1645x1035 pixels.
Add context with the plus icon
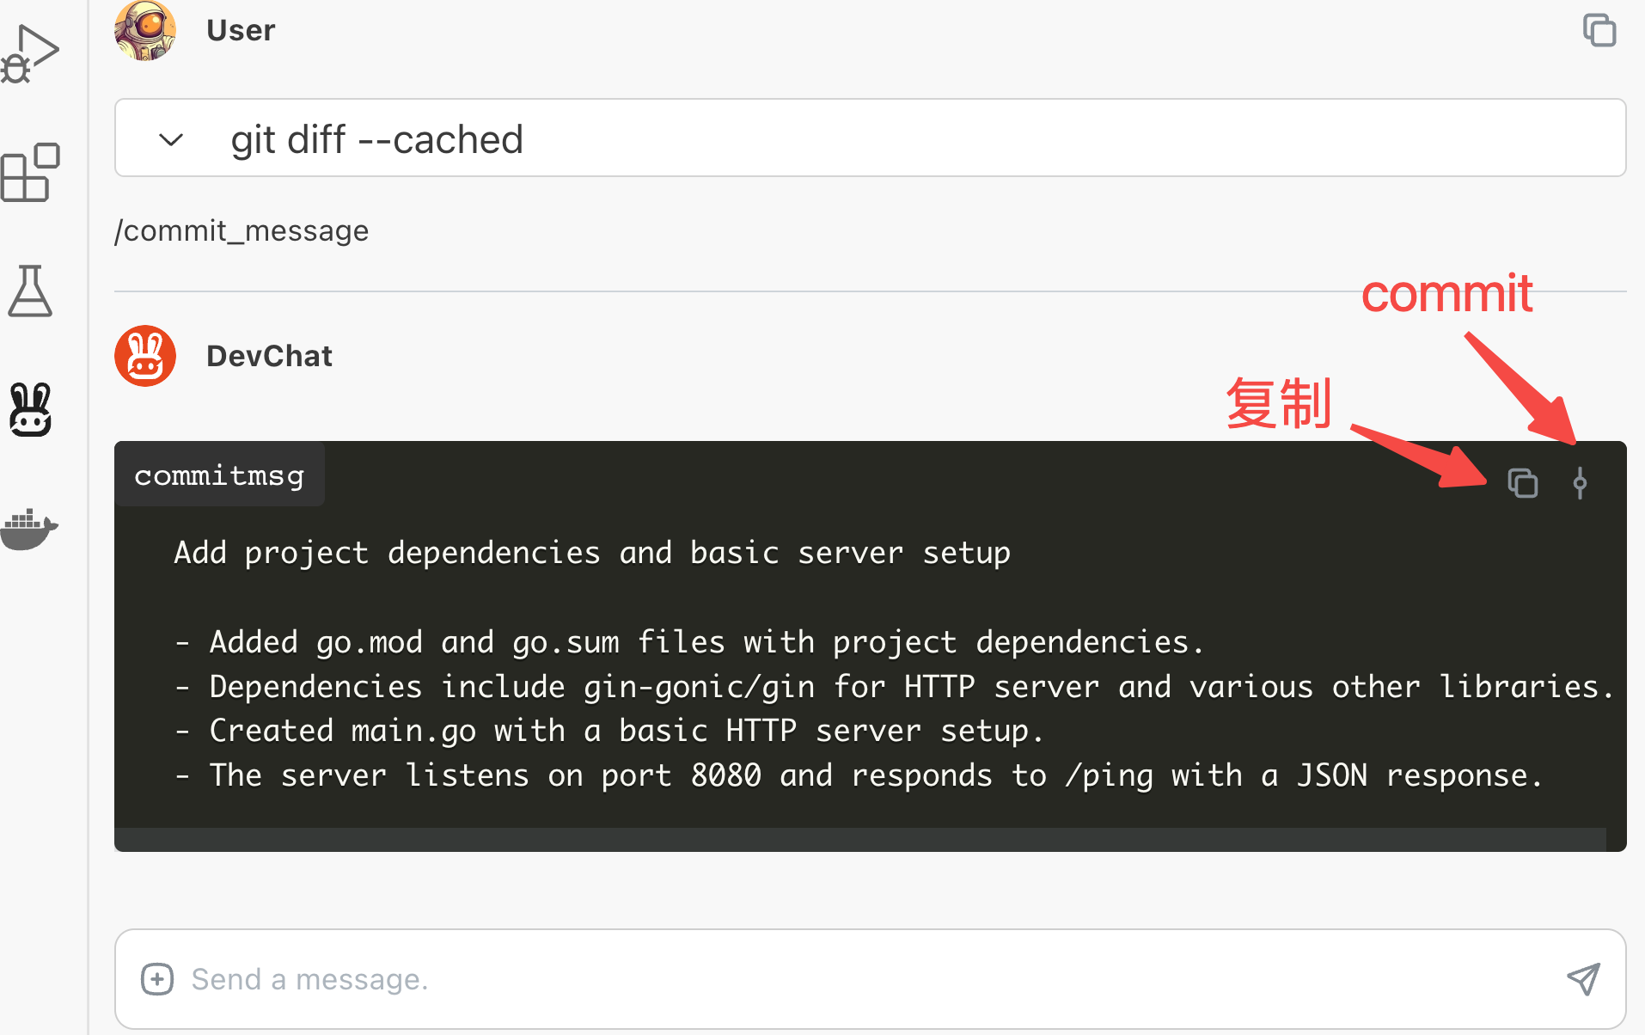coord(157,978)
